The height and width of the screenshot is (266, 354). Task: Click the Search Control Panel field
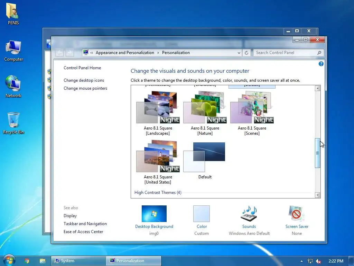coord(289,53)
